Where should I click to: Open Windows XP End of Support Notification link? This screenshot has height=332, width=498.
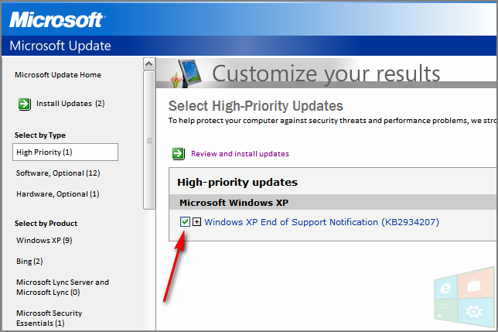(x=322, y=222)
